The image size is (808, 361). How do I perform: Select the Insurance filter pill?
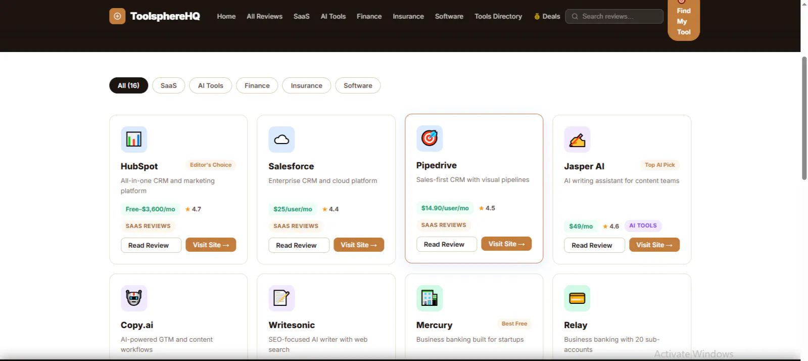(306, 85)
